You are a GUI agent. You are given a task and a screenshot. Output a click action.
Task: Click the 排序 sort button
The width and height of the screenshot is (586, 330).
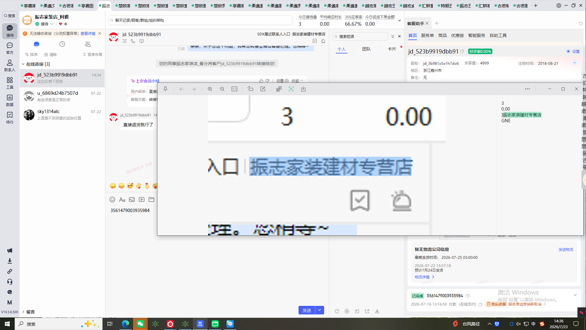31,55
